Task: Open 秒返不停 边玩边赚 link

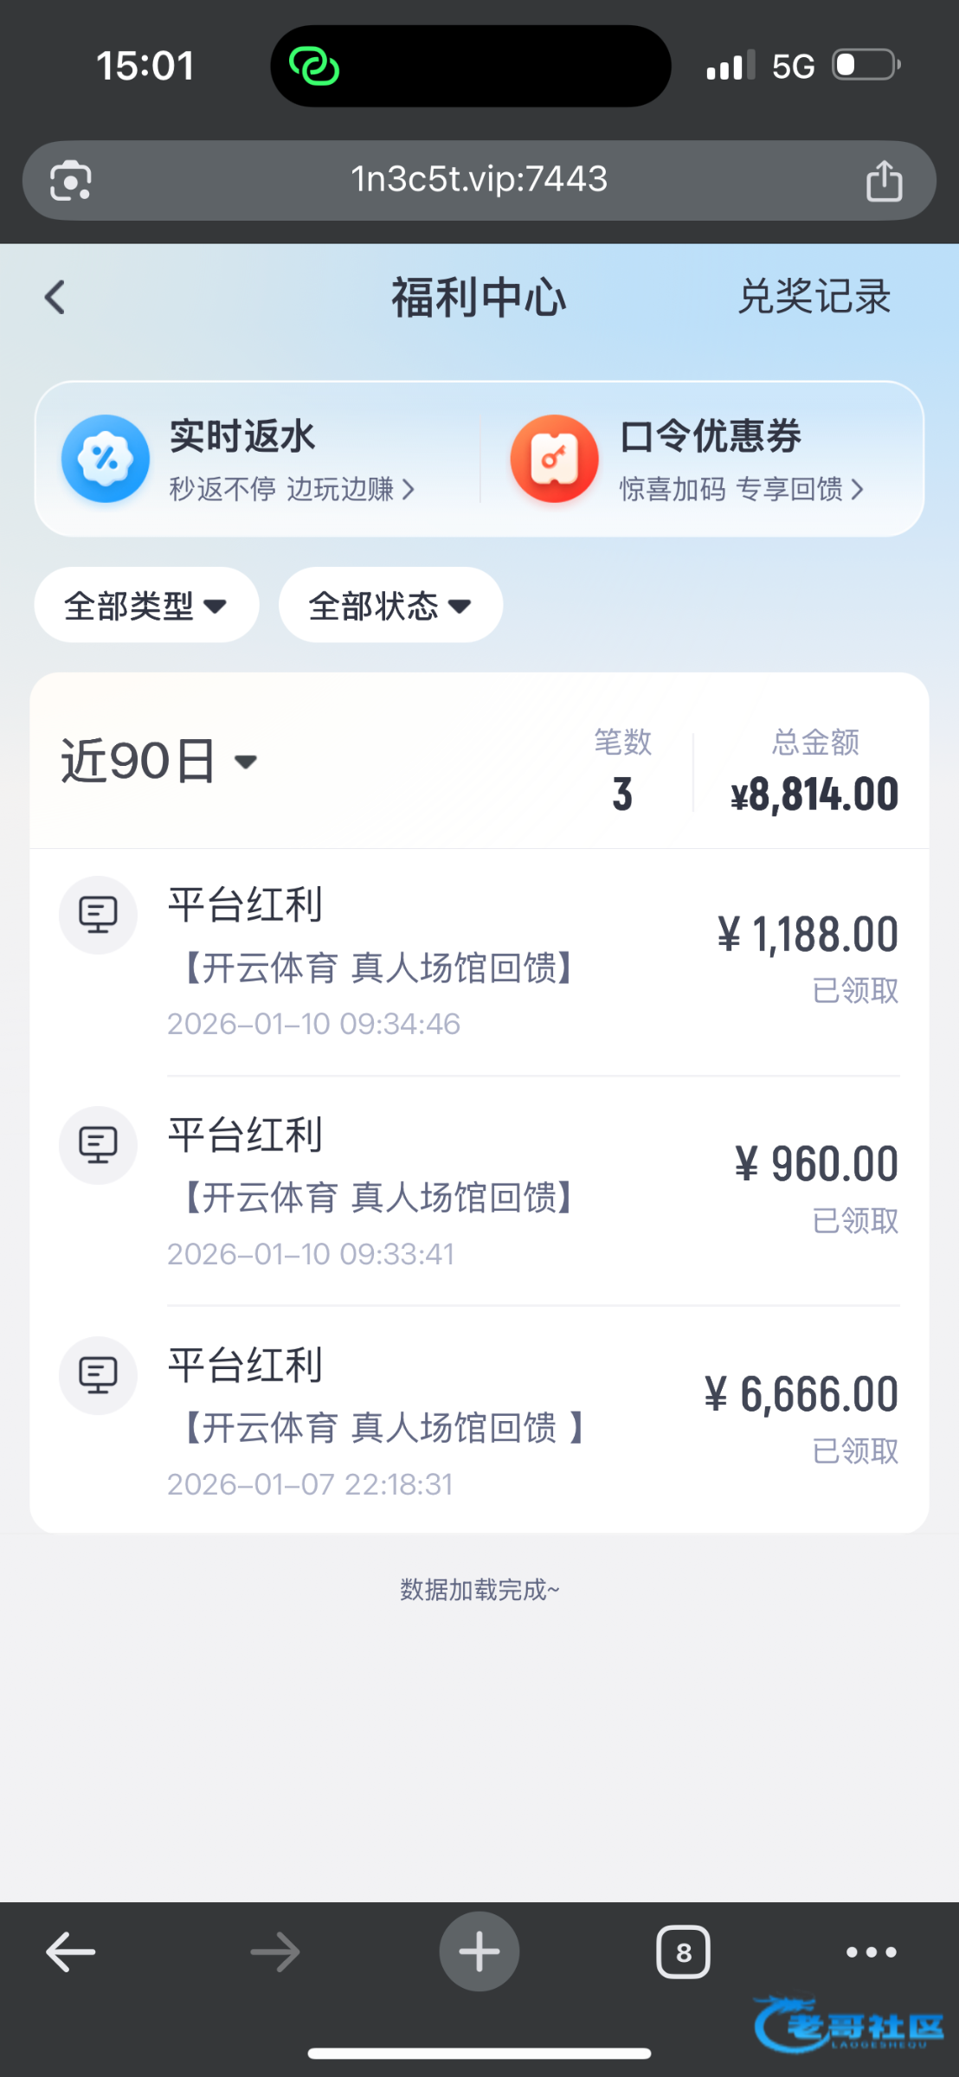Action: [292, 490]
